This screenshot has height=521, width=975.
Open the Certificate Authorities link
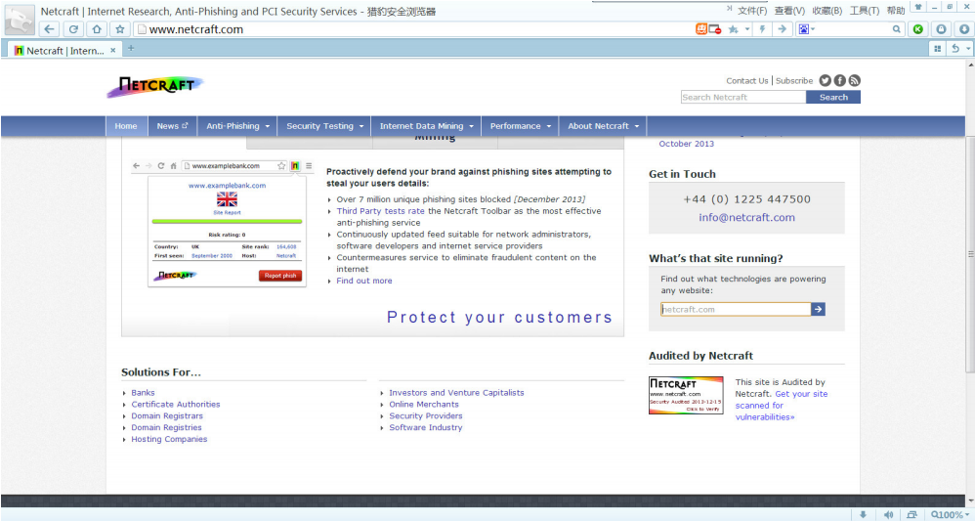click(x=175, y=404)
